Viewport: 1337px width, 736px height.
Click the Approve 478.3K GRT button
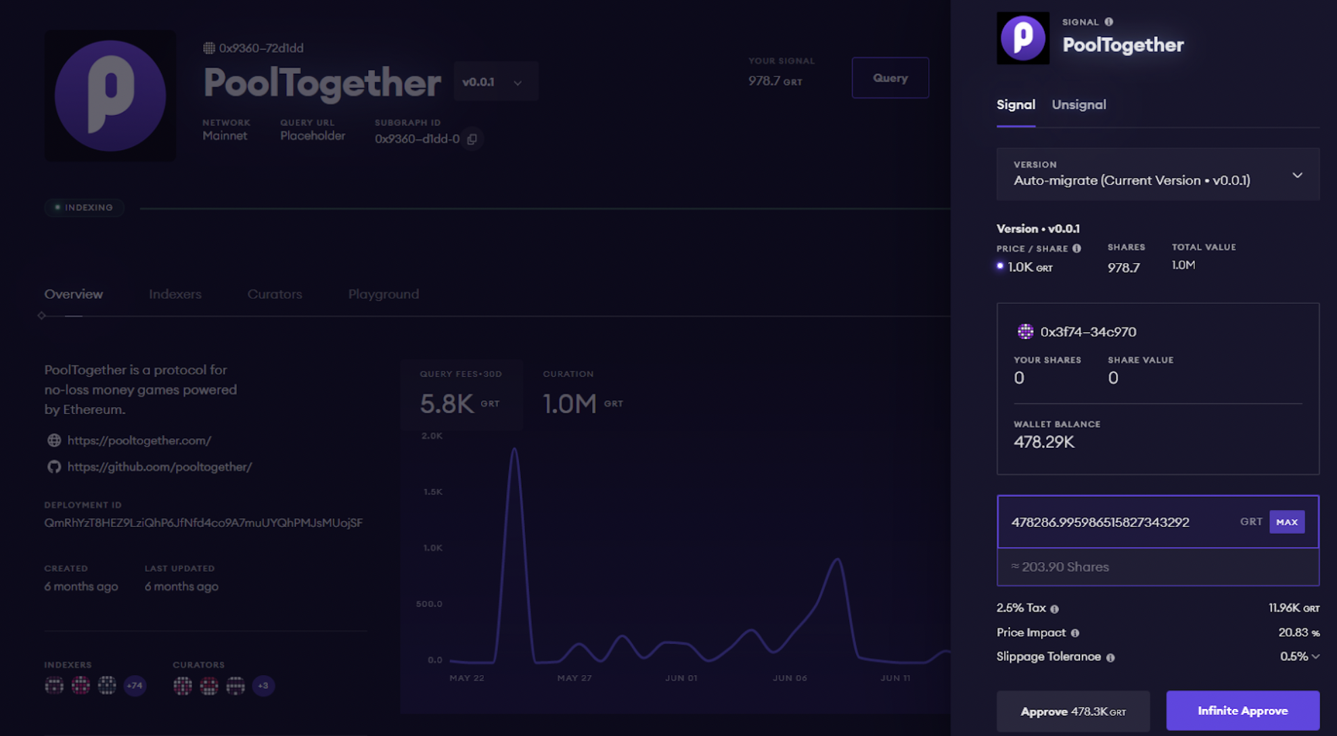1072,711
